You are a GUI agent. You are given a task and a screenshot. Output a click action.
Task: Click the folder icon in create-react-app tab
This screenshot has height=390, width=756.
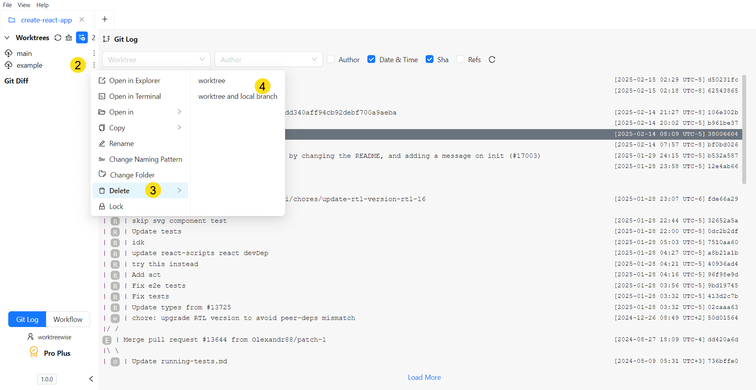(12, 20)
